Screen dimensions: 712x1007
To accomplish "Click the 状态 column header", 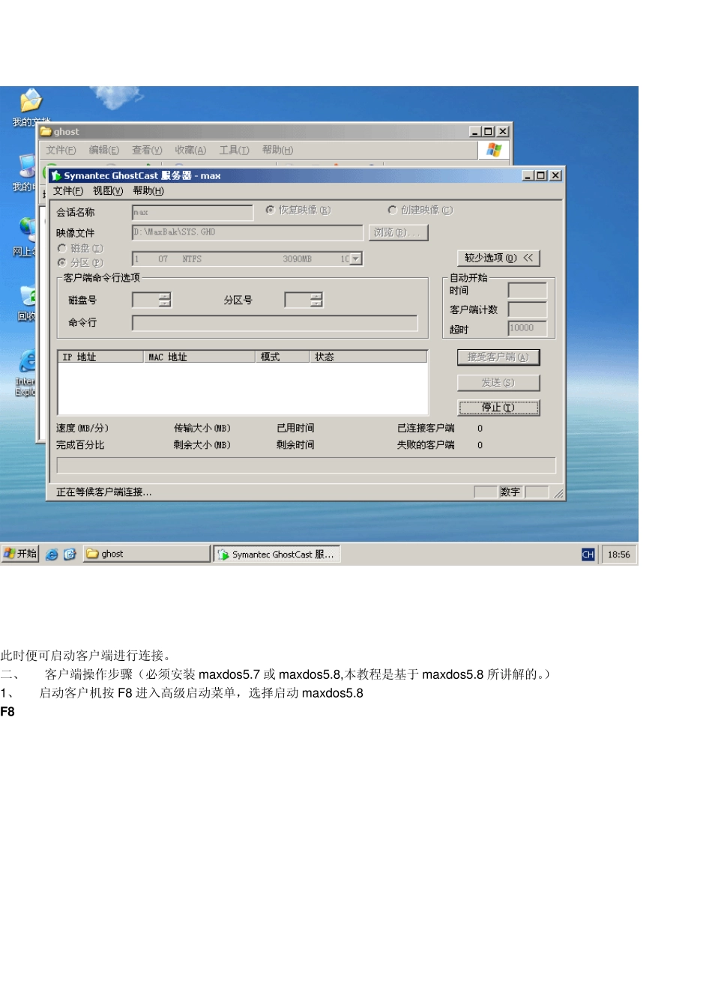I will (369, 357).
